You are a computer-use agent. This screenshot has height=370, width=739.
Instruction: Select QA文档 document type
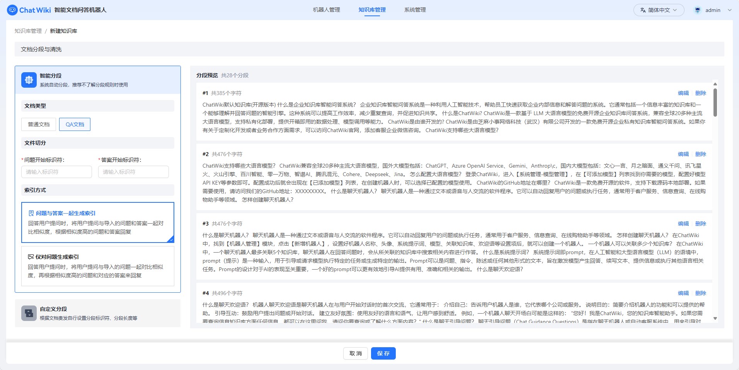(75, 124)
